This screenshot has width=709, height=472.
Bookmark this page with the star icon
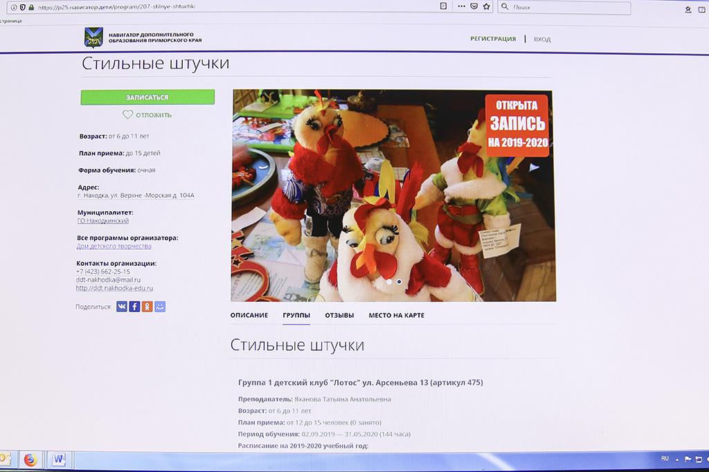[487, 6]
